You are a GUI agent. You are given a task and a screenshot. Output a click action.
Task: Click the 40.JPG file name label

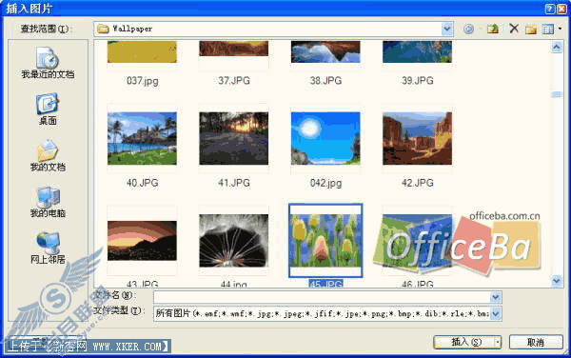pos(143,183)
